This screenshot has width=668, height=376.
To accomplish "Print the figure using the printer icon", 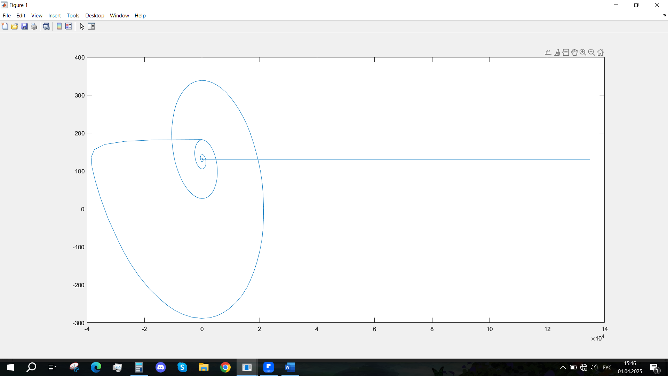I will click(x=34, y=26).
